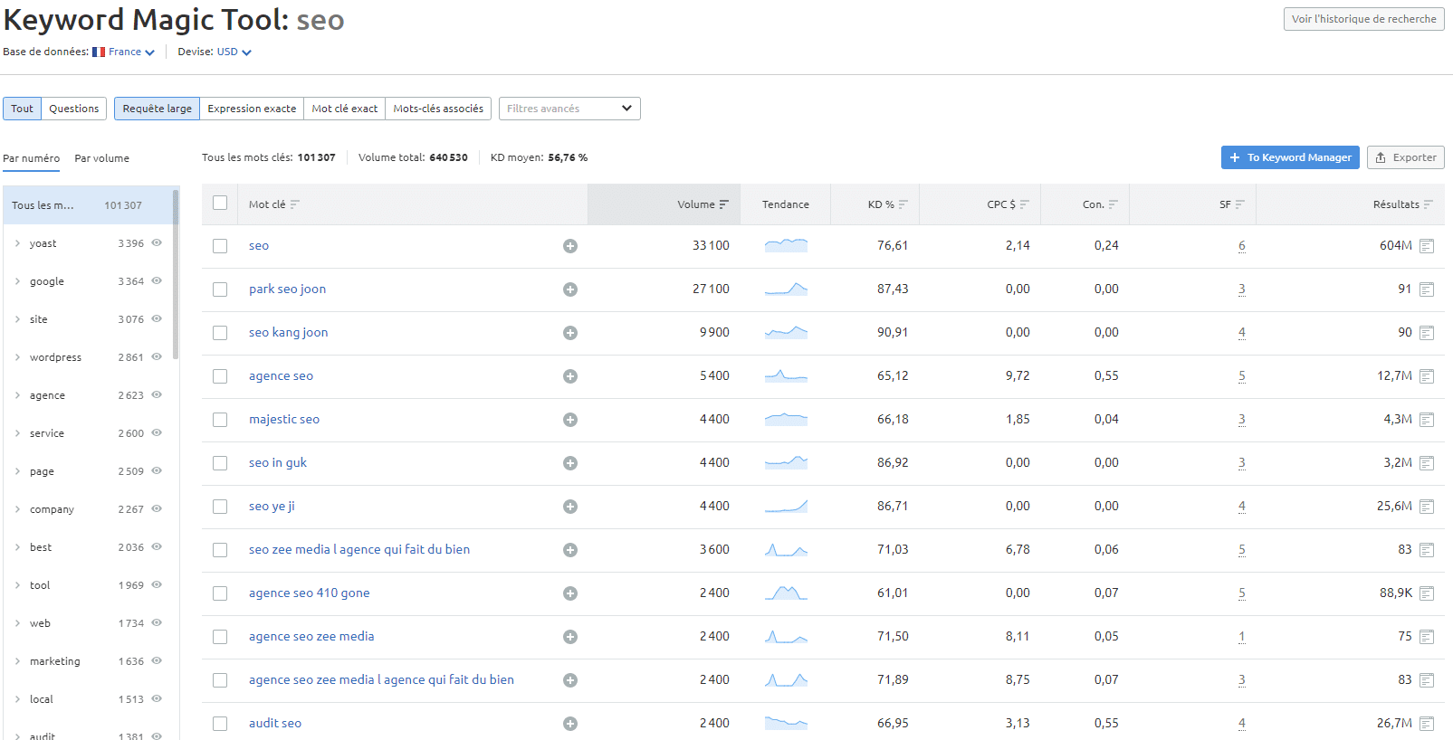Image resolution: width=1453 pixels, height=740 pixels.
Task: Open 'seo zee media l agence' keyword link
Action: pyautogui.click(x=359, y=549)
